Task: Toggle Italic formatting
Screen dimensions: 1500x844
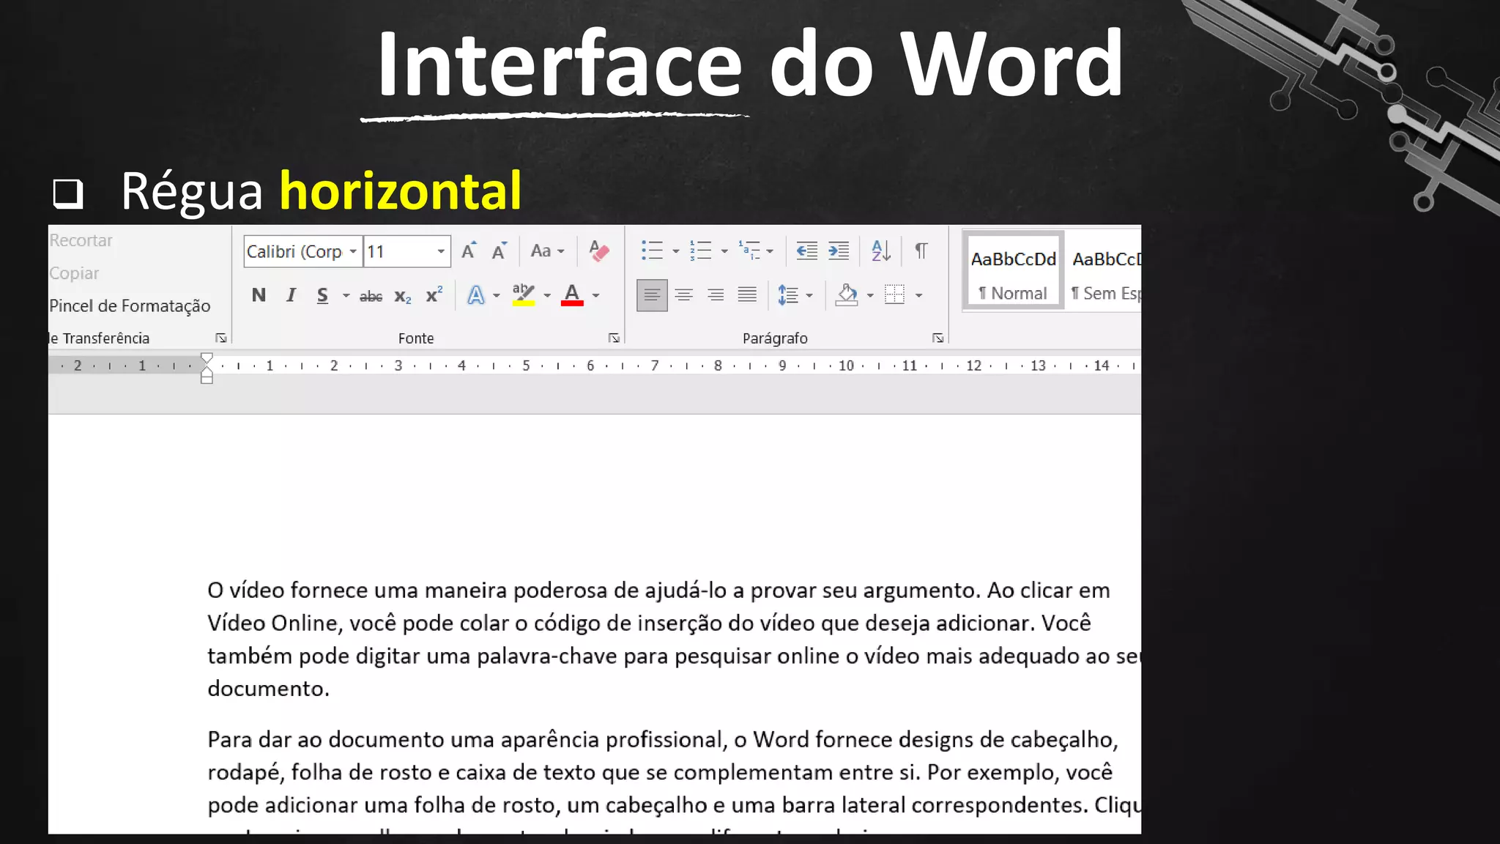Action: coord(291,295)
